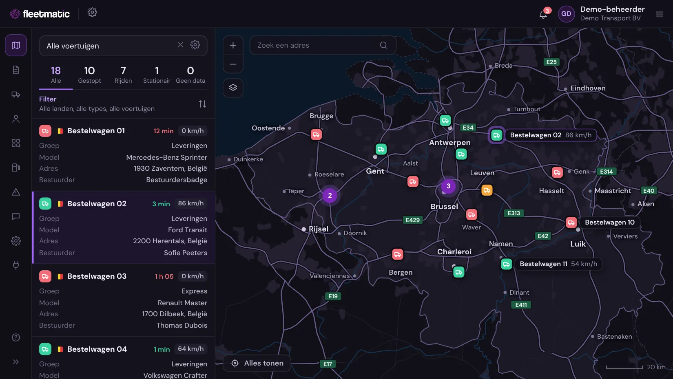673x379 pixels.
Task: Clear the Alle voertuigen selection
Action: click(180, 45)
